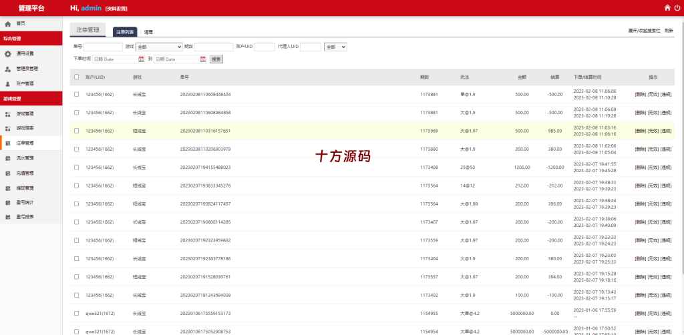
Task: Click order number 20230207193806114285
Action: (x=206, y=222)
